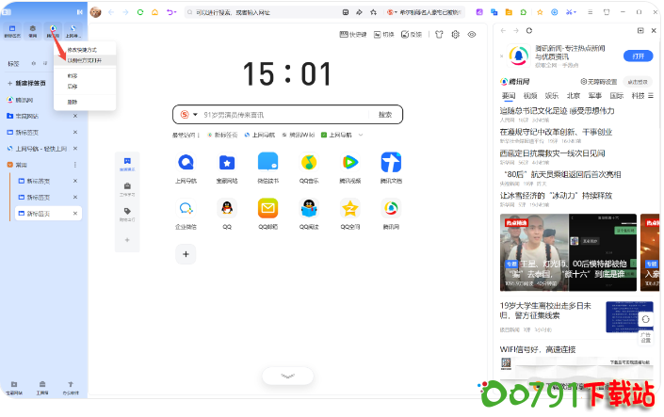
Task: Launch the QQ邮箱 shortcut
Action: tap(268, 209)
